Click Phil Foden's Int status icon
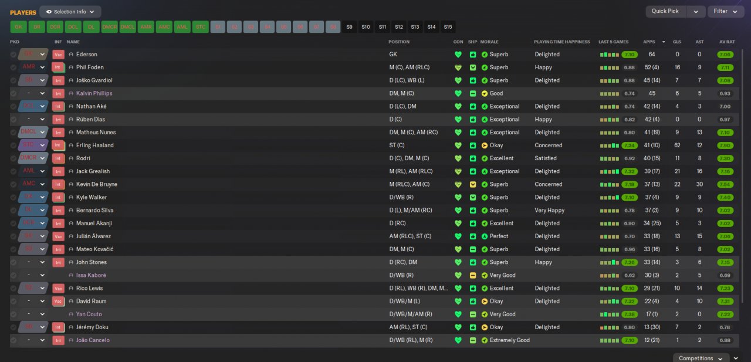The height and width of the screenshot is (362, 751). pyautogui.click(x=58, y=67)
